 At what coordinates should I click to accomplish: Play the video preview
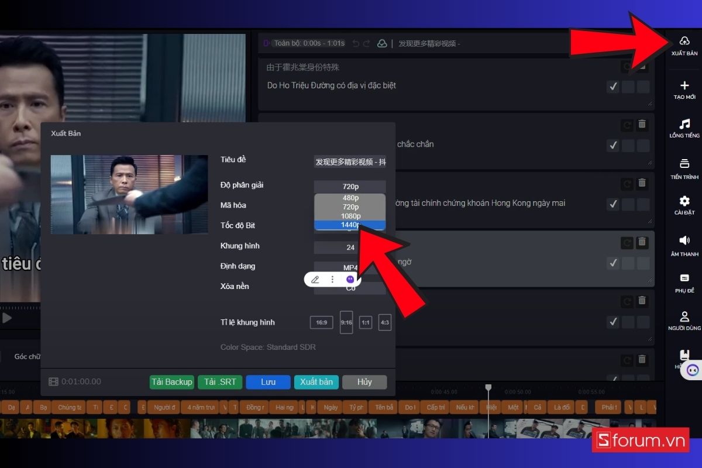pos(7,318)
